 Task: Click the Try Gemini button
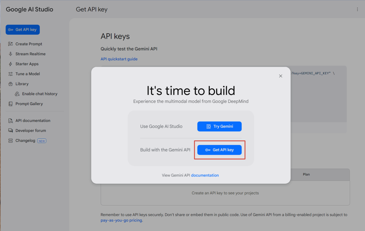pyautogui.click(x=219, y=126)
